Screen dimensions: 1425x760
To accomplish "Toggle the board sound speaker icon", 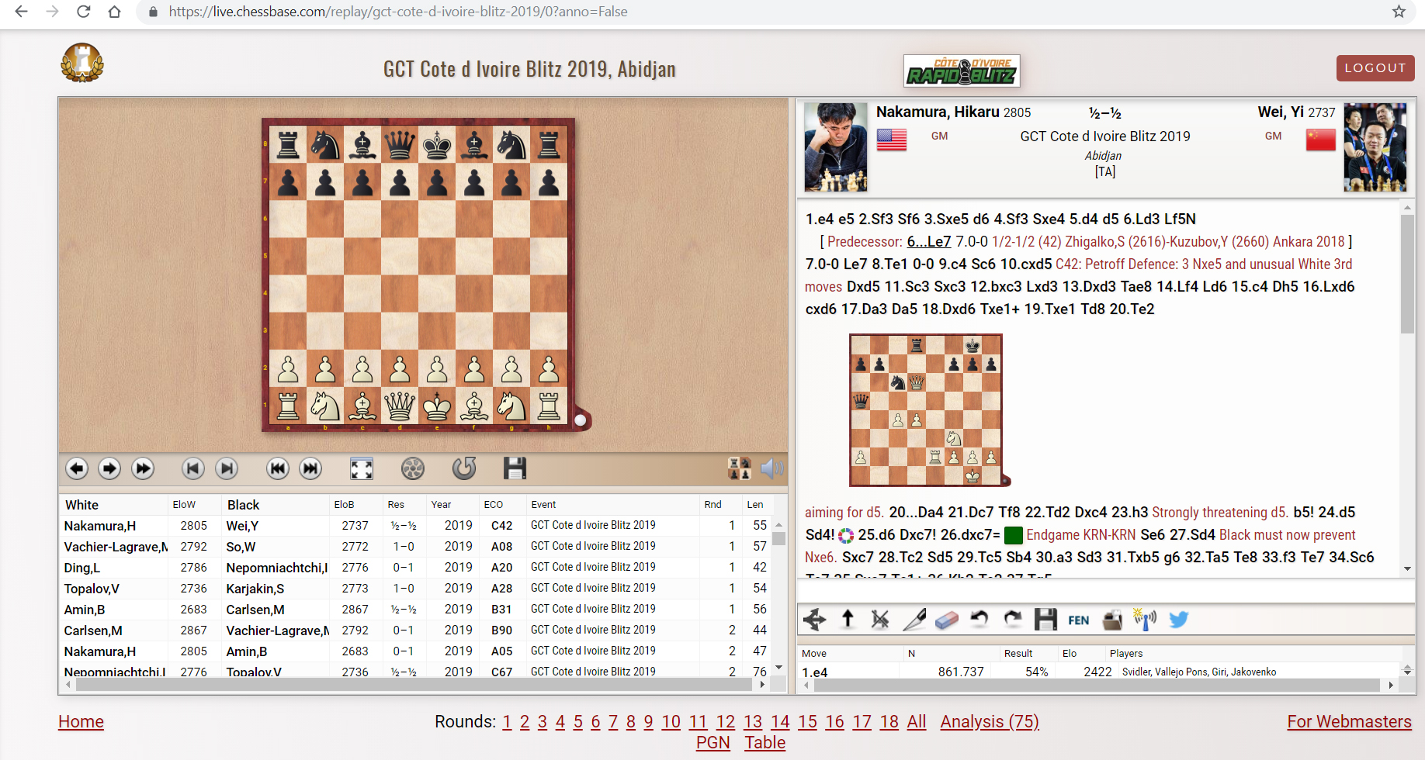I will pyautogui.click(x=771, y=468).
